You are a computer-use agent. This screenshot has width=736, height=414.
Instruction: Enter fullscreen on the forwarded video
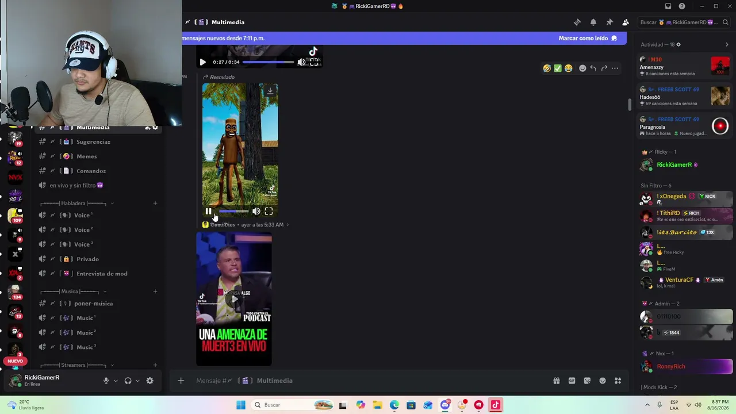pos(269,212)
